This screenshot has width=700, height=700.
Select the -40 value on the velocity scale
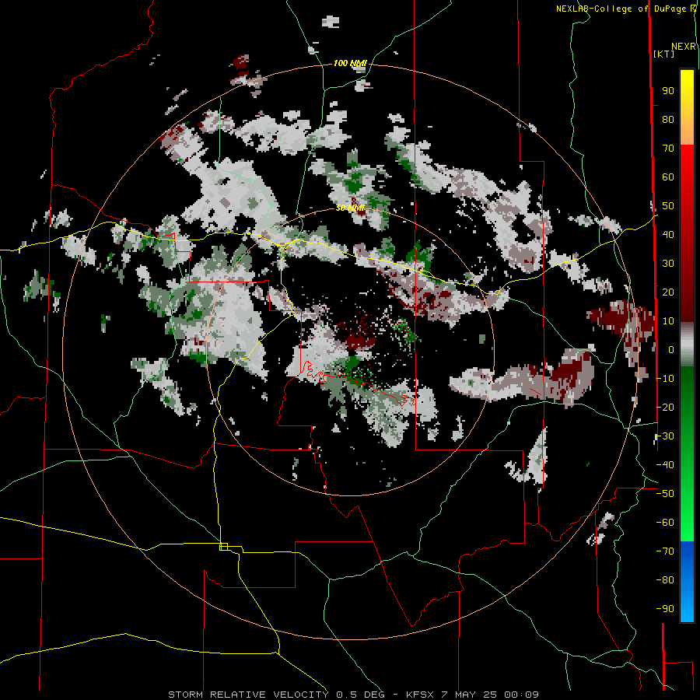coord(665,465)
